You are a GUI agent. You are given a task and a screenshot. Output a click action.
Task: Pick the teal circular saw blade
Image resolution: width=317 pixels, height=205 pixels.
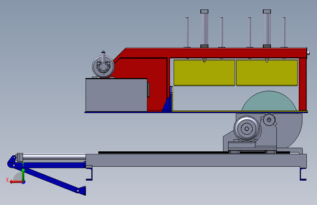269,102
